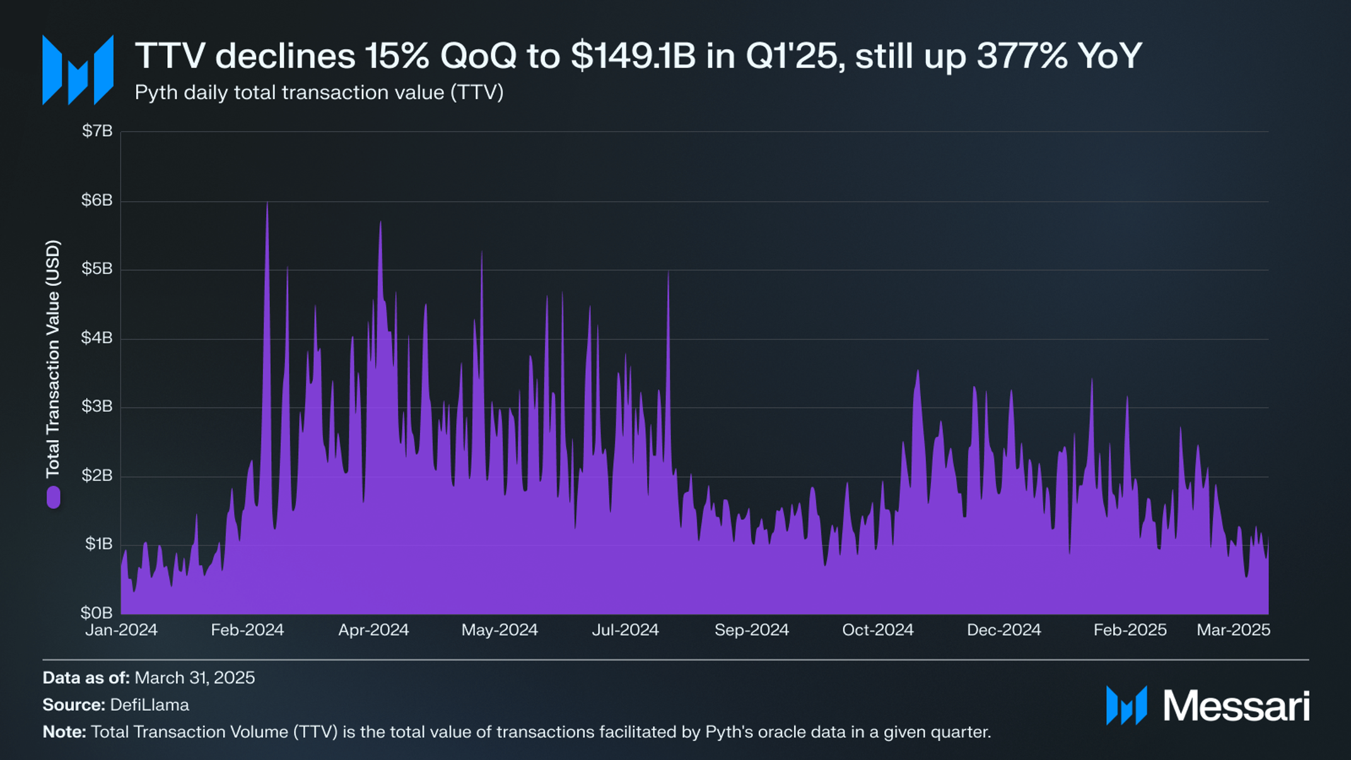Image resolution: width=1351 pixels, height=760 pixels.
Task: Click the tallest peak near $6B in February 2024
Action: point(267,205)
